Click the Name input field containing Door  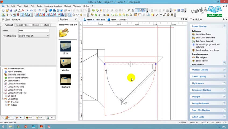pyautogui.click(x=34, y=31)
